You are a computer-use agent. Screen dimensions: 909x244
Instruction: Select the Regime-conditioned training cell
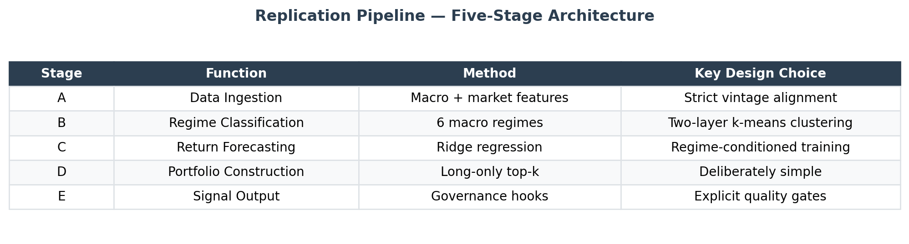(761, 147)
